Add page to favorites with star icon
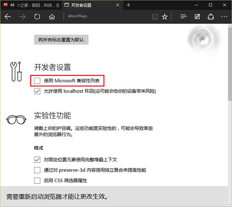 (165, 17)
